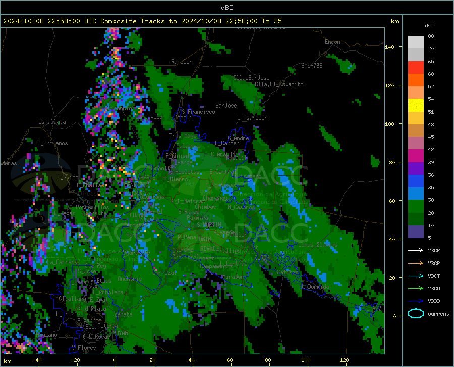Click the red 60 dBZ color swatch

coord(416,68)
